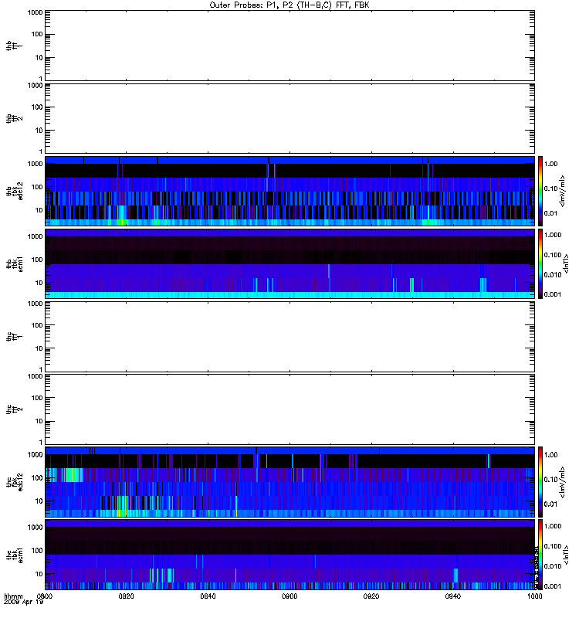Click the 100 y-axis tick of thc fbk scm1

37,551
